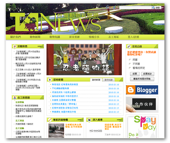Open the 關於我們 menu item
This screenshot has width=170, height=143.
pos(16,37)
